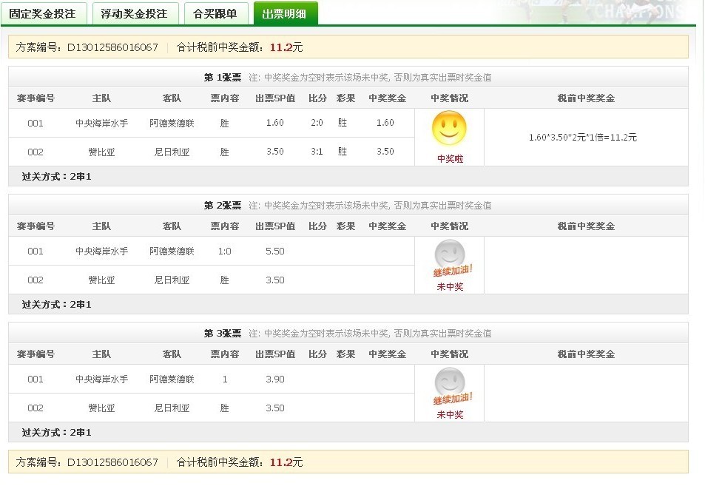Click the top 11.2元 total prize amount
Image resolution: width=705 pixels, height=486 pixels.
286,47
